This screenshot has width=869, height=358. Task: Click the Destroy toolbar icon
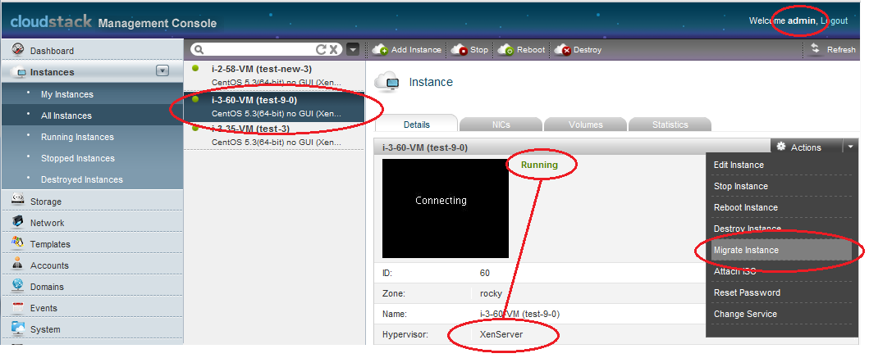click(x=562, y=50)
